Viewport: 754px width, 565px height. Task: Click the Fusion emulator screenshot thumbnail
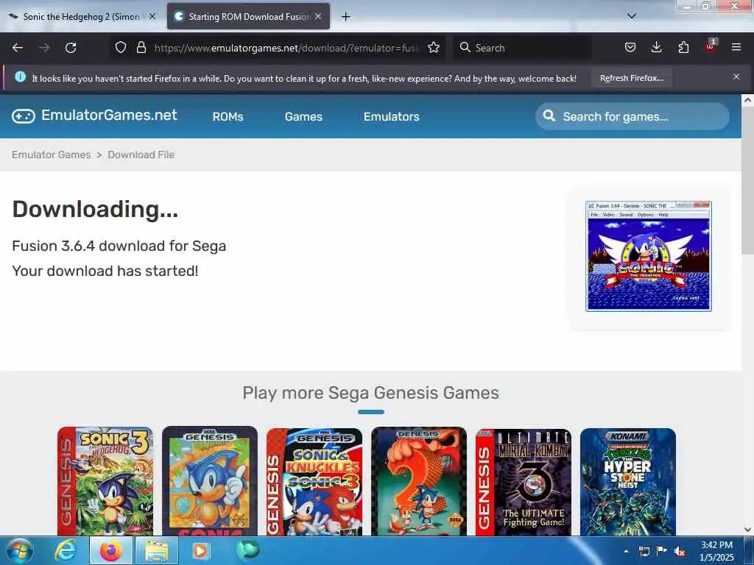pyautogui.click(x=649, y=256)
